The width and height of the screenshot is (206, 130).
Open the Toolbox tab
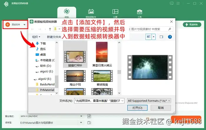(139, 13)
